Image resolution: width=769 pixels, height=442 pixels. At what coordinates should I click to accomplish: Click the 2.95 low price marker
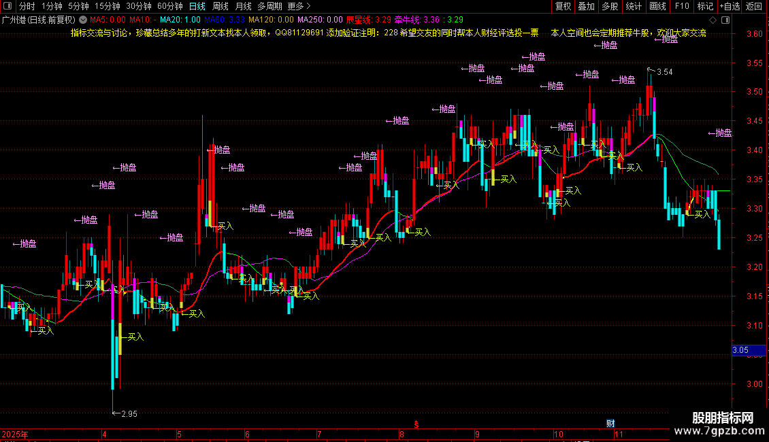(129, 414)
